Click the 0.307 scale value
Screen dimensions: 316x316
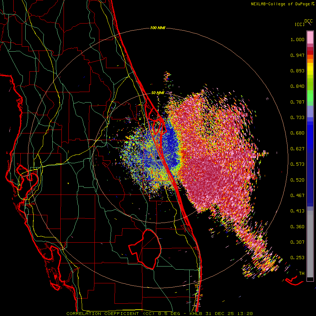297,242
